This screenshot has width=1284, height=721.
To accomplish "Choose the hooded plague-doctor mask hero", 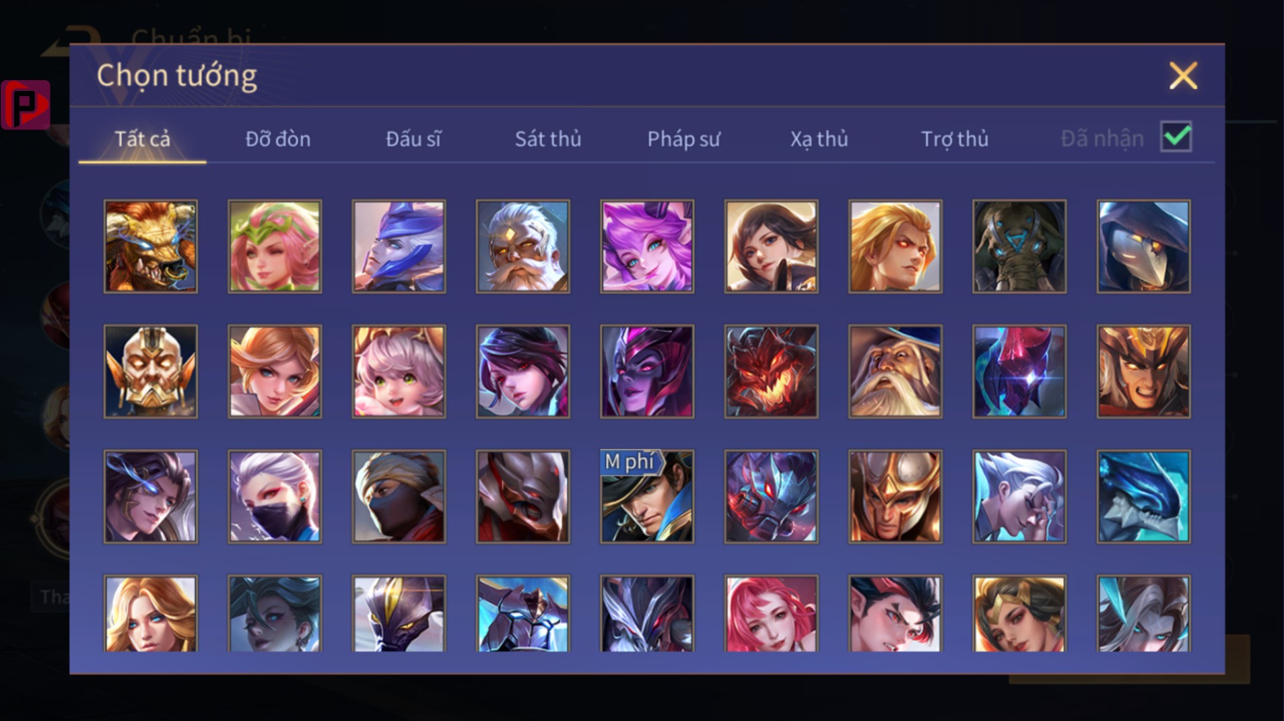I will 1143,246.
